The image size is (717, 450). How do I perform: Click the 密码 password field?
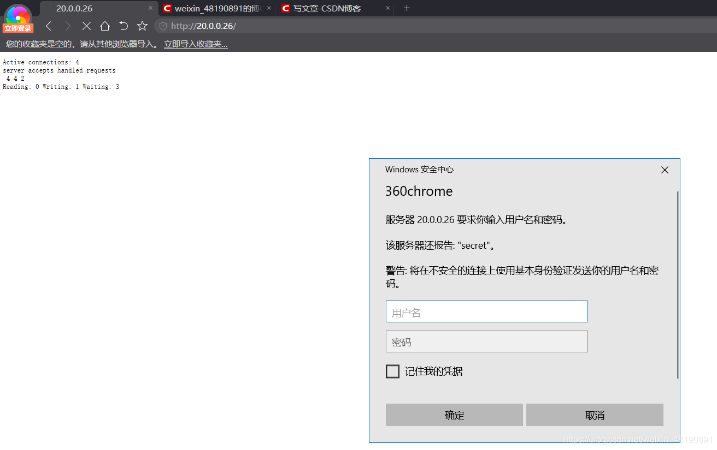(x=486, y=341)
